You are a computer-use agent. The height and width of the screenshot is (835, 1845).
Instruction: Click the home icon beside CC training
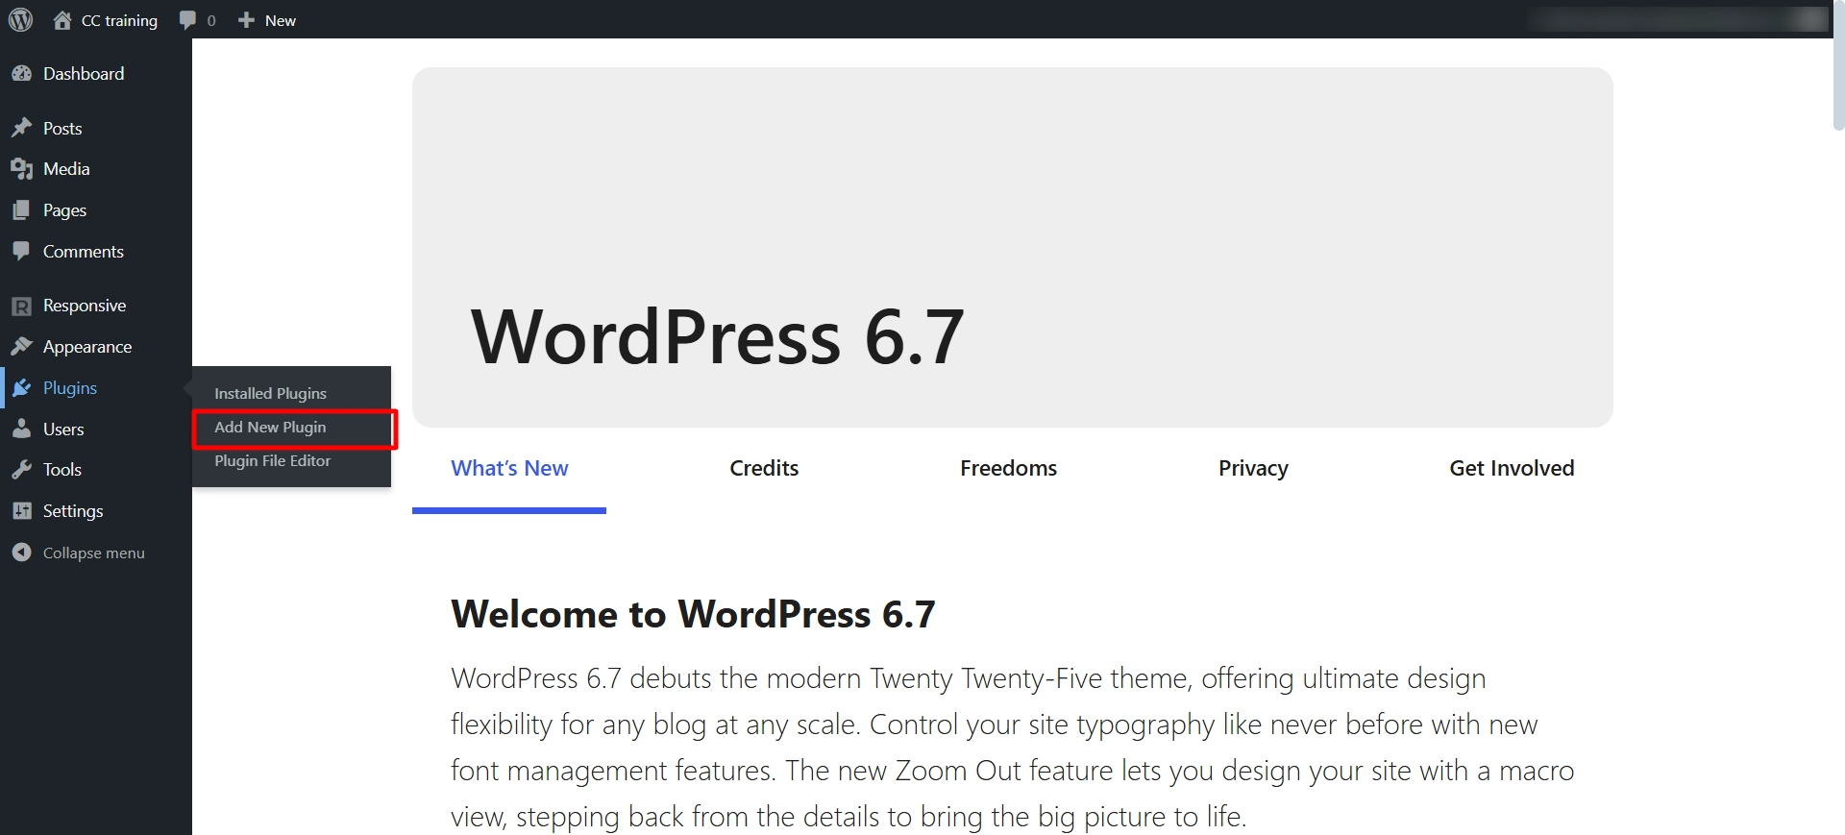click(62, 20)
